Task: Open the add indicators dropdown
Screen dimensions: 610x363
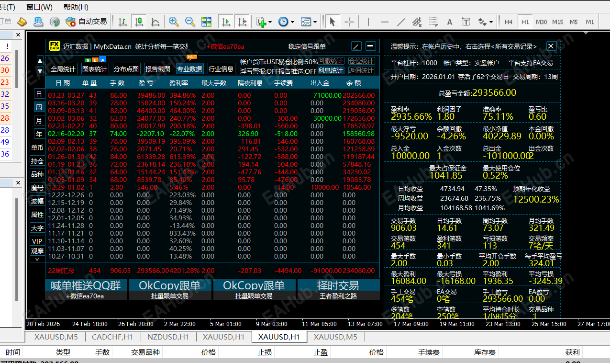Action: 264,22
